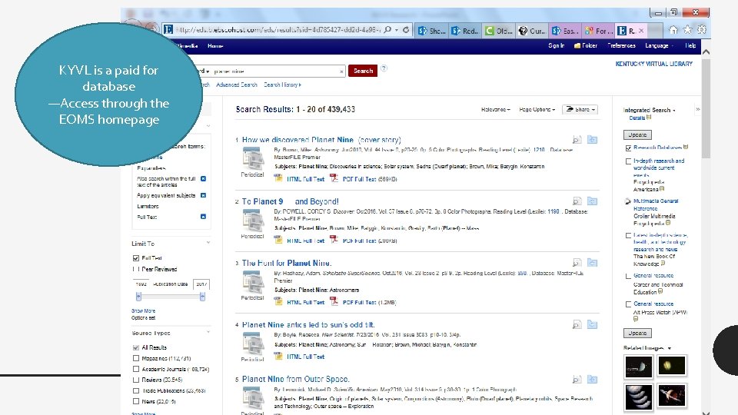Image resolution: width=738 pixels, height=415 pixels.
Task: Go to Home in the top bar
Action: [x=215, y=46]
